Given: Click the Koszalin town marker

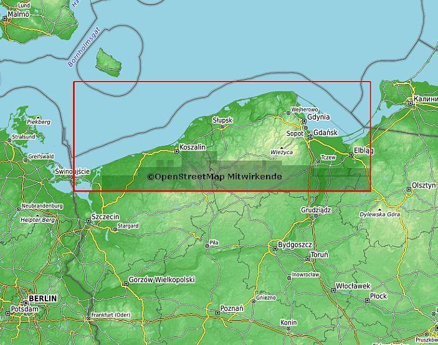Looking at the screenshot, I should click(x=176, y=150).
